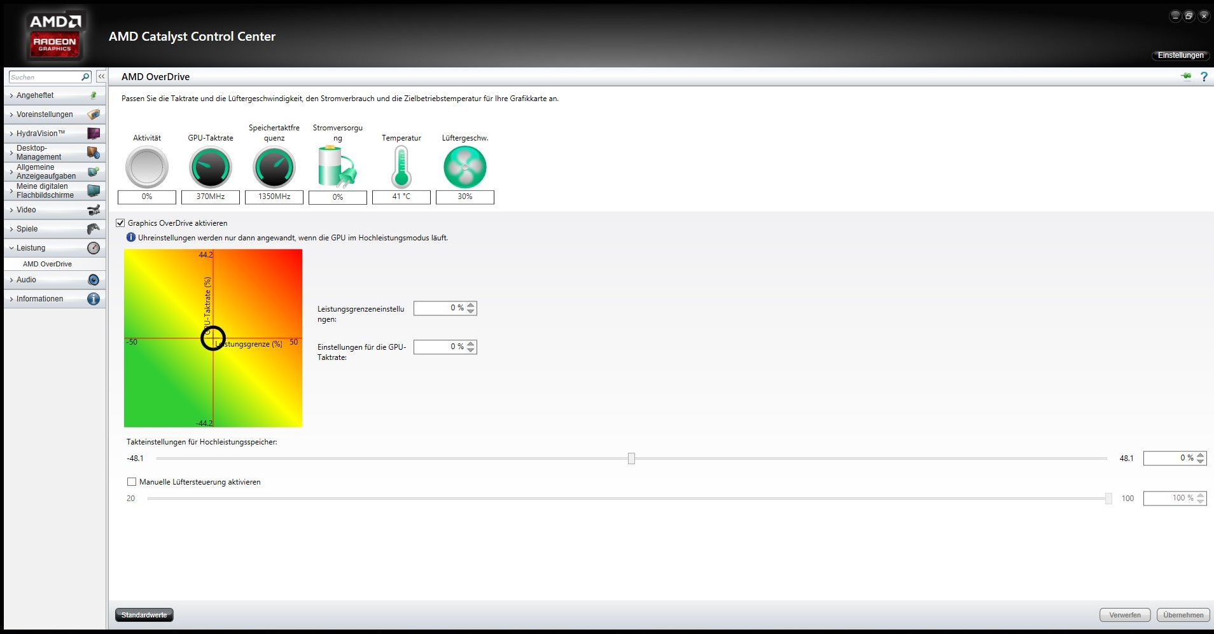Expand the Informationen section

[x=11, y=299]
